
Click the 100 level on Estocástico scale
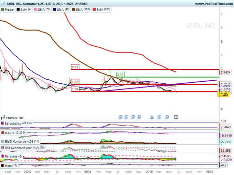point(223,121)
